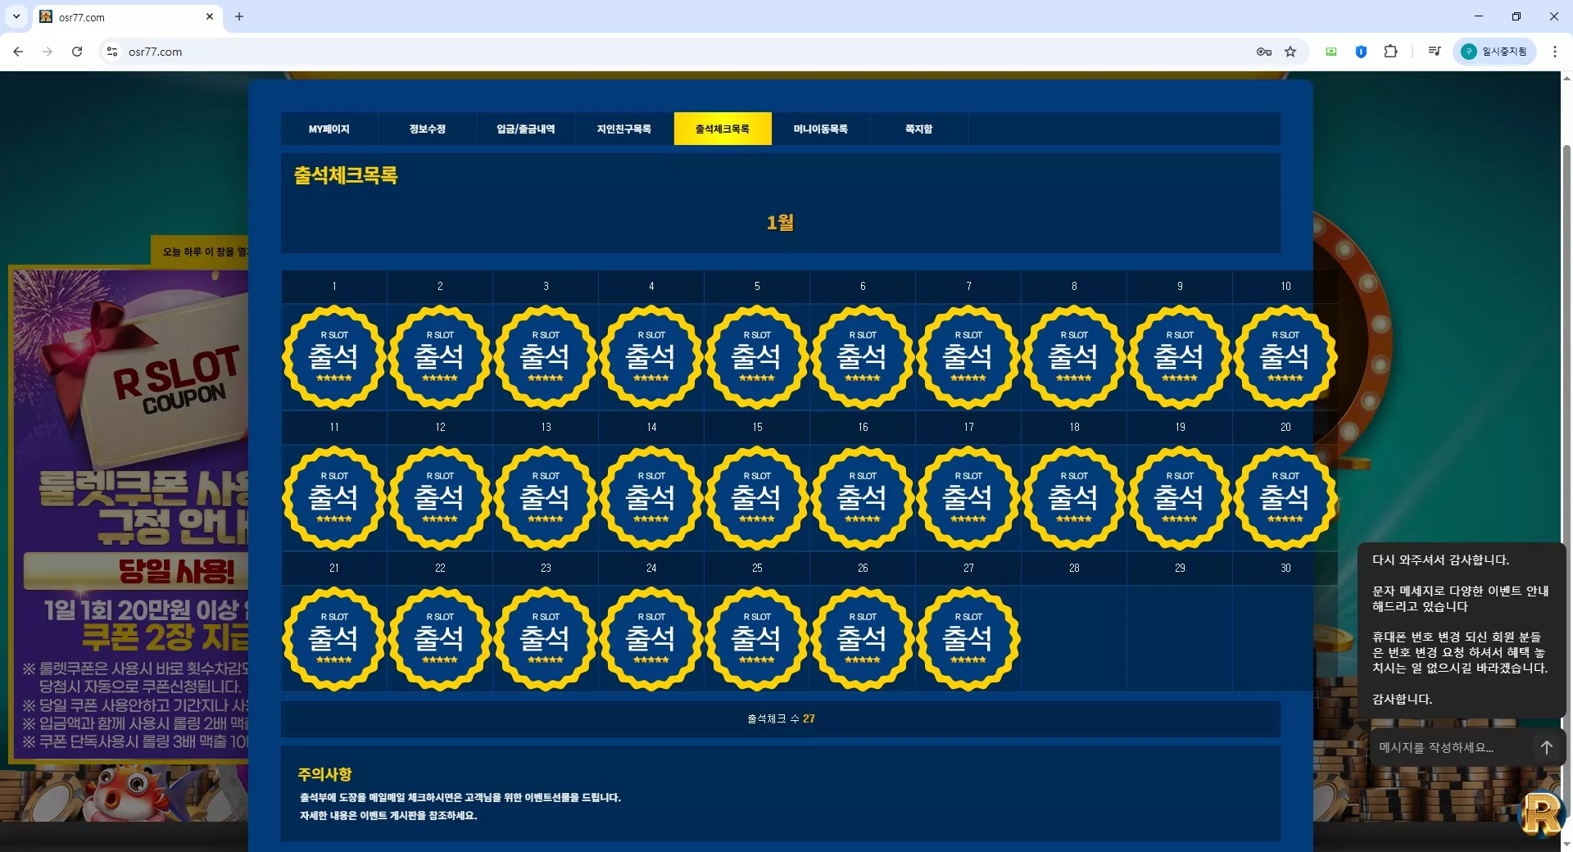Image resolution: width=1573 pixels, height=852 pixels.
Task: Click the 1월 month heading
Action: [x=781, y=222]
